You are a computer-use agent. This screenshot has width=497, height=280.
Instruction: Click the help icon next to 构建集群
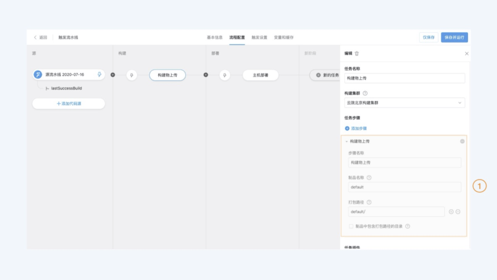point(365,93)
